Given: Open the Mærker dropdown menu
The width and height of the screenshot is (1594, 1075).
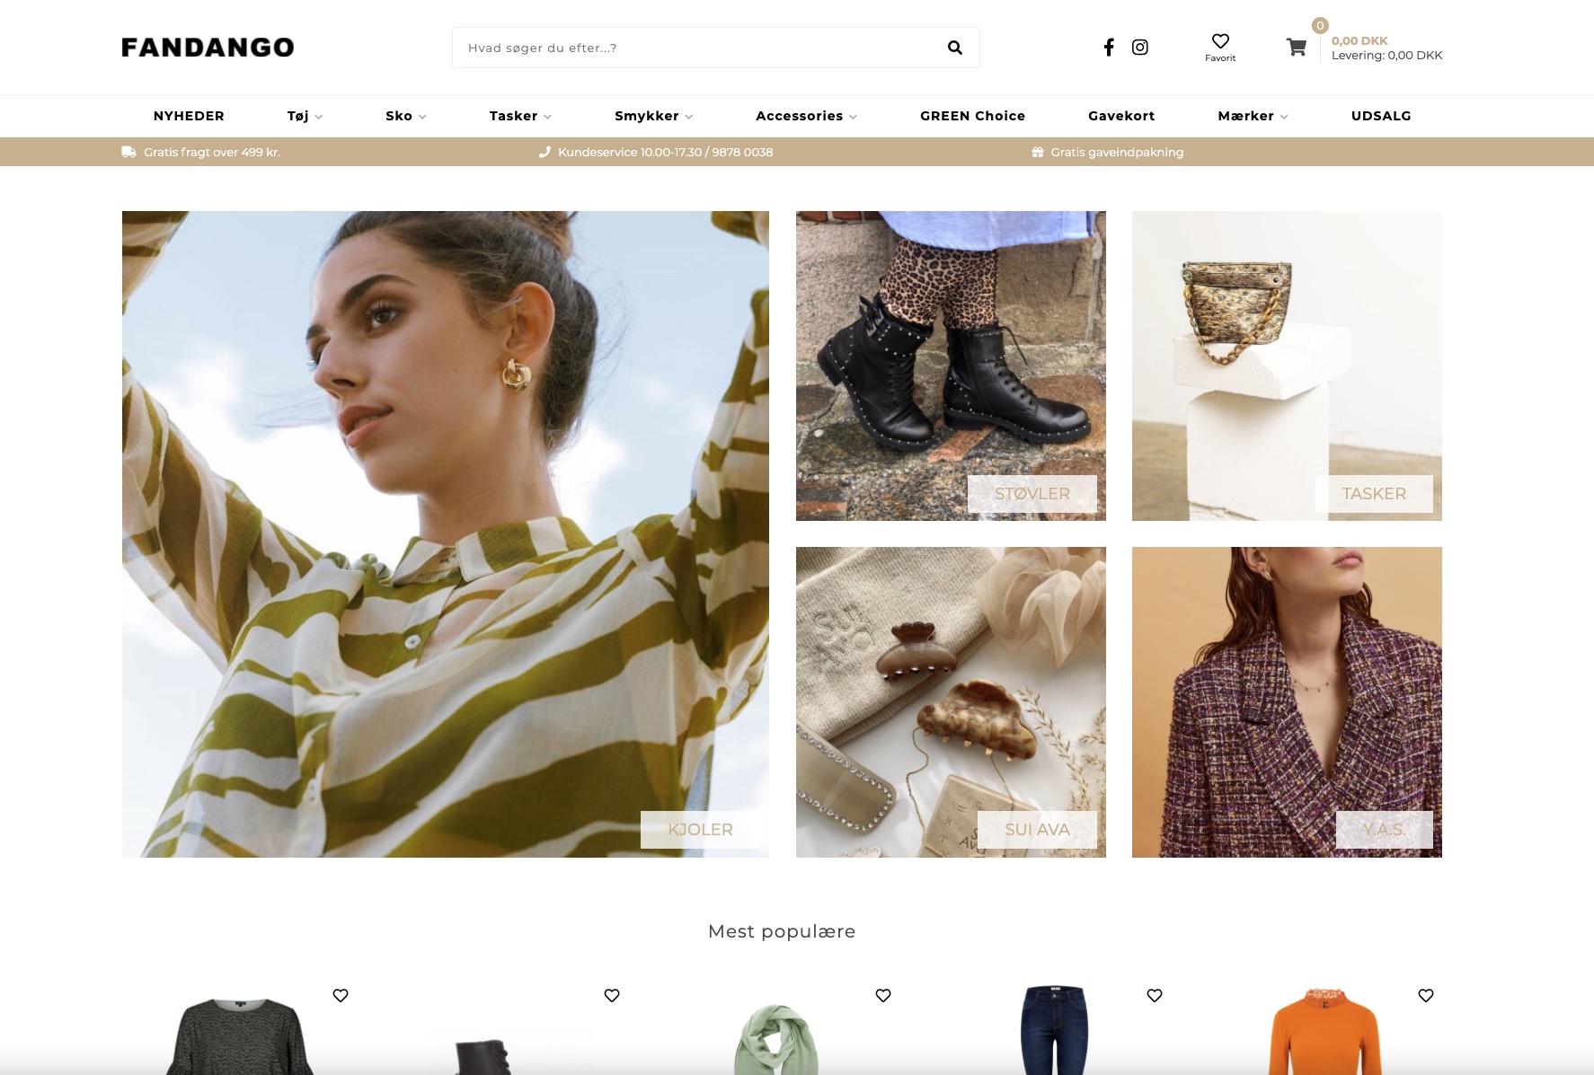Looking at the screenshot, I should tap(1253, 116).
